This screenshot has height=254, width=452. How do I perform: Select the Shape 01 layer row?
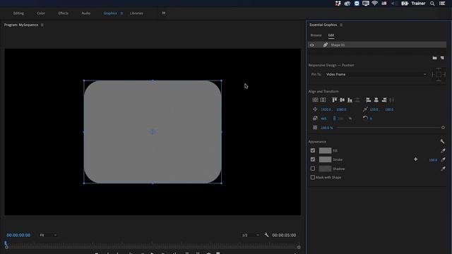pos(377,45)
